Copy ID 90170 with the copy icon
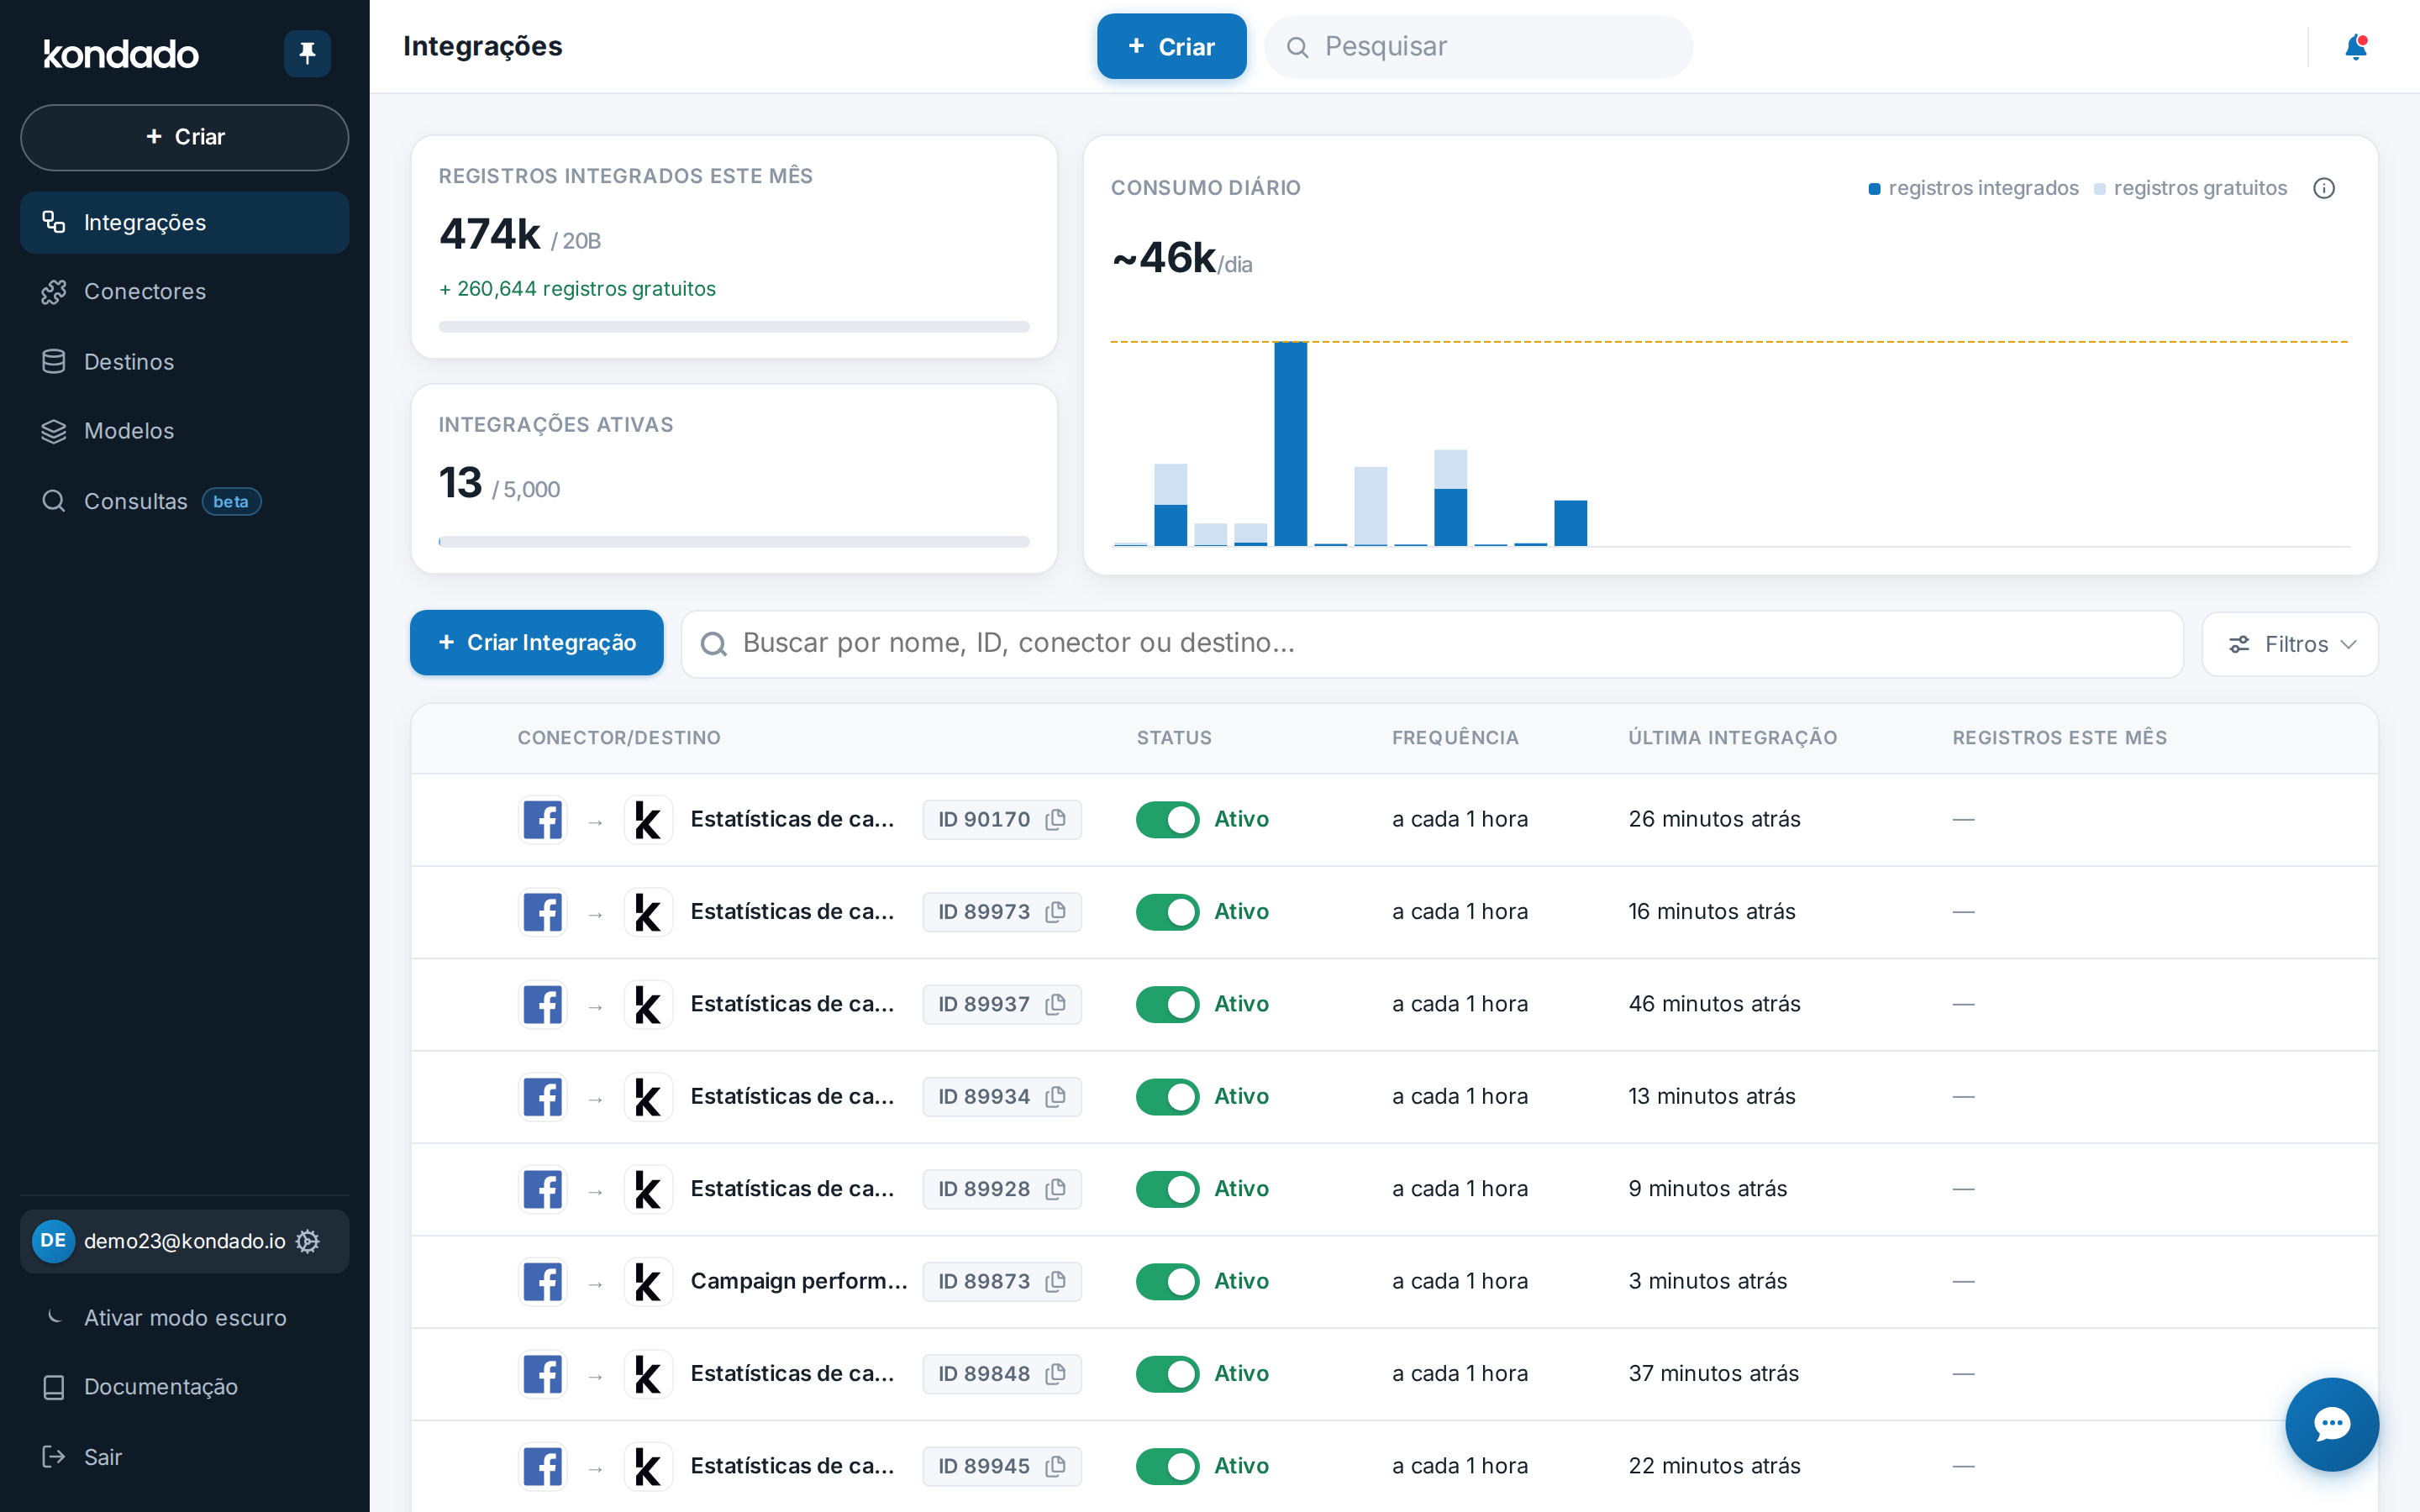This screenshot has height=1512, width=2420. click(1055, 819)
